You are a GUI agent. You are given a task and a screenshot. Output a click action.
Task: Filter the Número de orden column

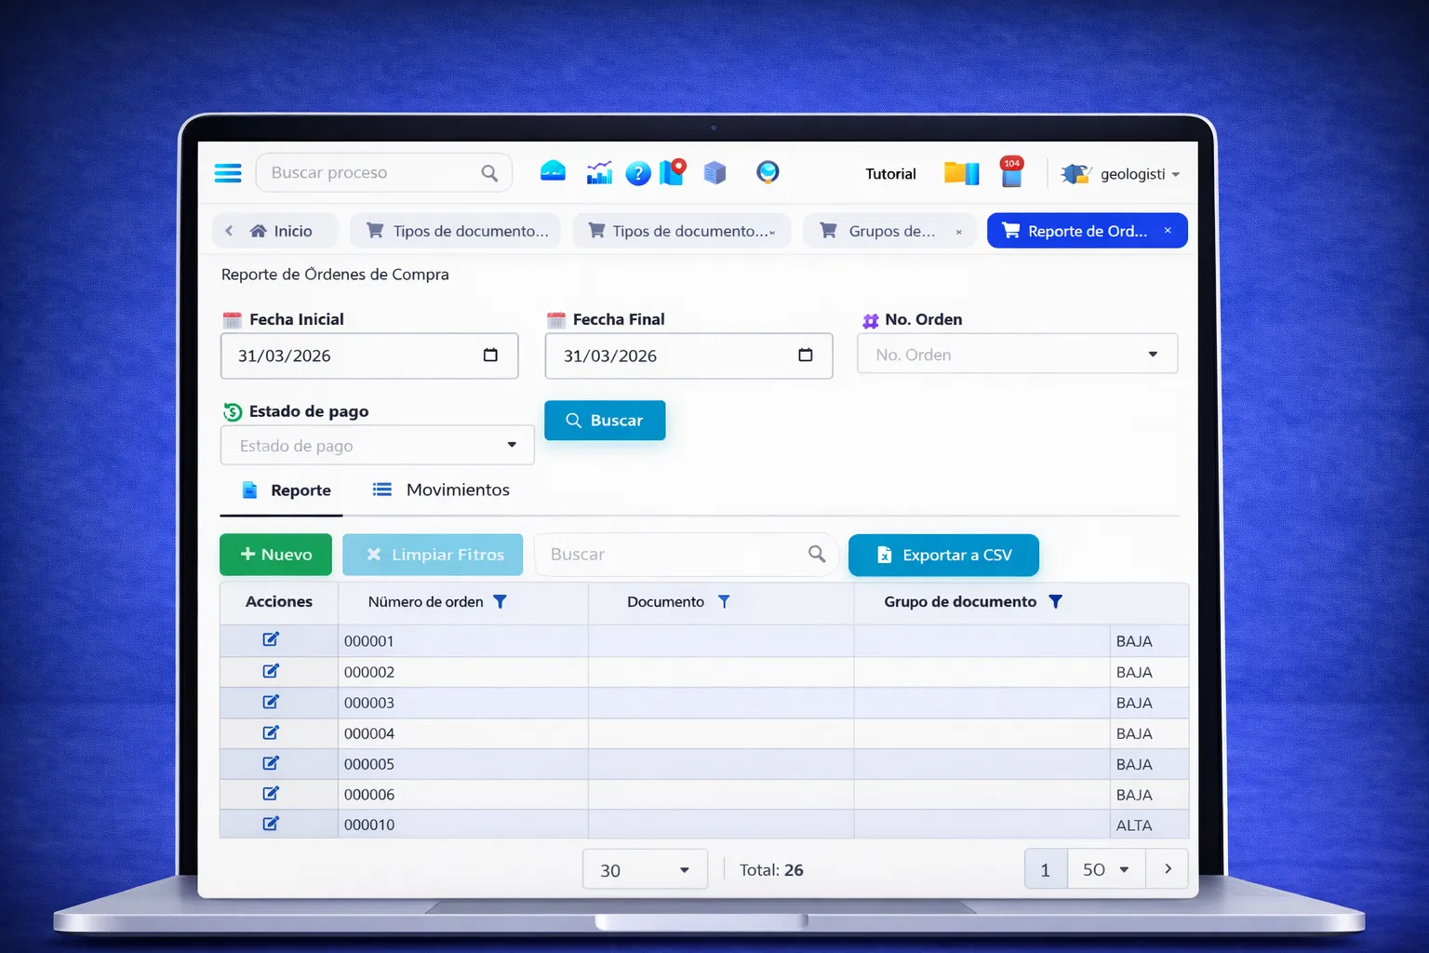(x=500, y=602)
